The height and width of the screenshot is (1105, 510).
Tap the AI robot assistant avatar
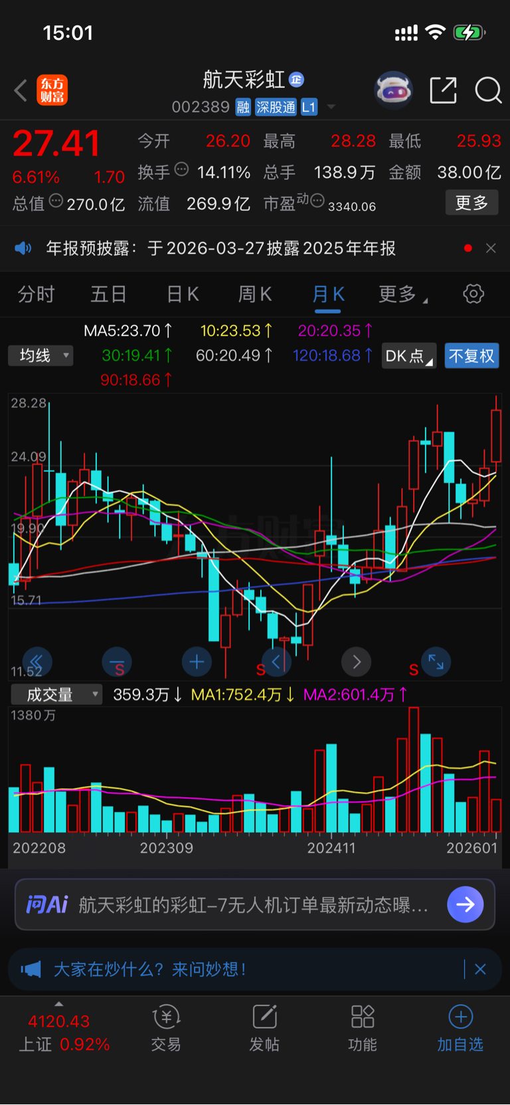393,90
